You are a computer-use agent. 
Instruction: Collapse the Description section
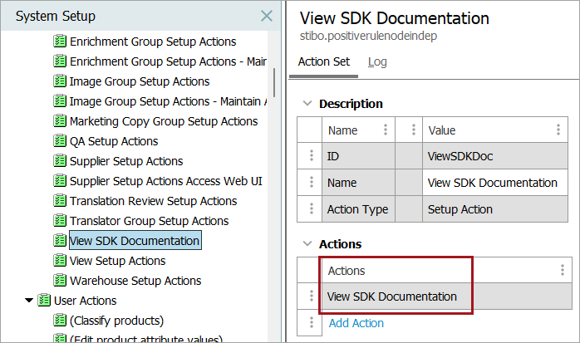[x=307, y=104]
